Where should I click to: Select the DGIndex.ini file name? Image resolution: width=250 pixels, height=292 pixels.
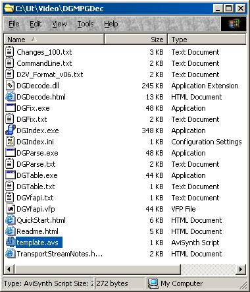point(35,142)
